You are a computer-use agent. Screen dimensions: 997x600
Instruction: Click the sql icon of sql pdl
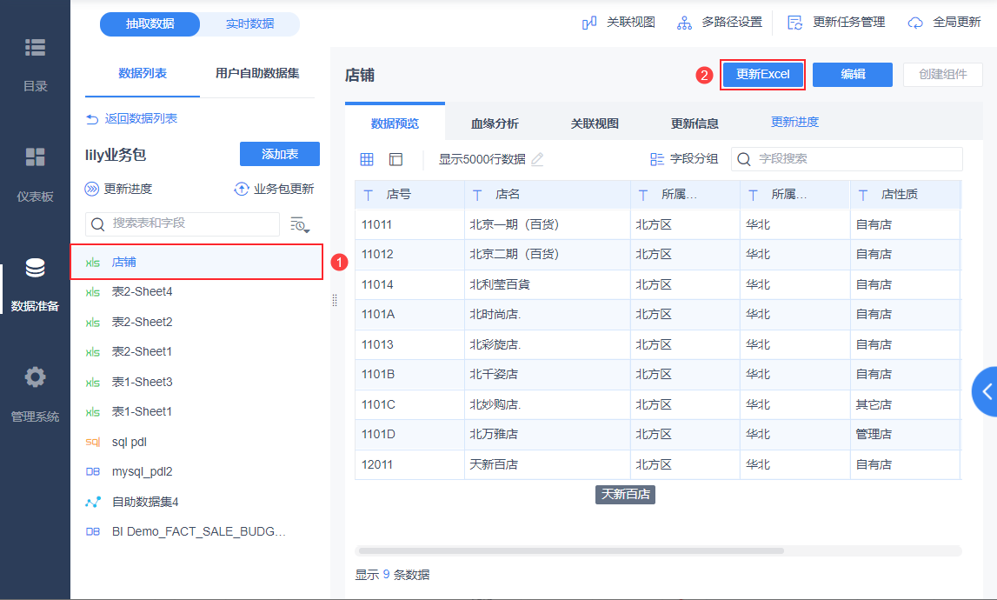93,443
